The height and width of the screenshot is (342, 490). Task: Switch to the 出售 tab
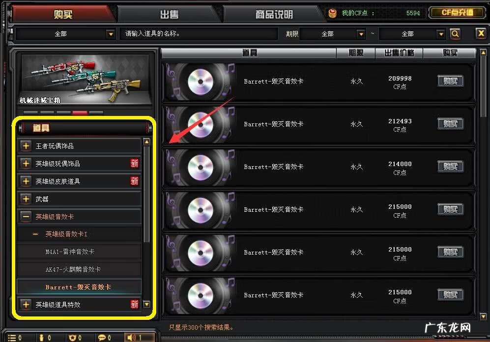click(x=169, y=14)
